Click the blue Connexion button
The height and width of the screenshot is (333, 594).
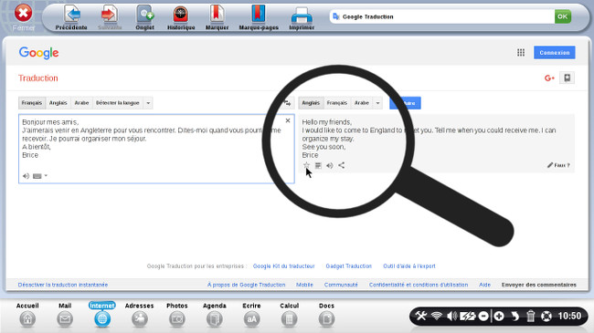(555, 53)
